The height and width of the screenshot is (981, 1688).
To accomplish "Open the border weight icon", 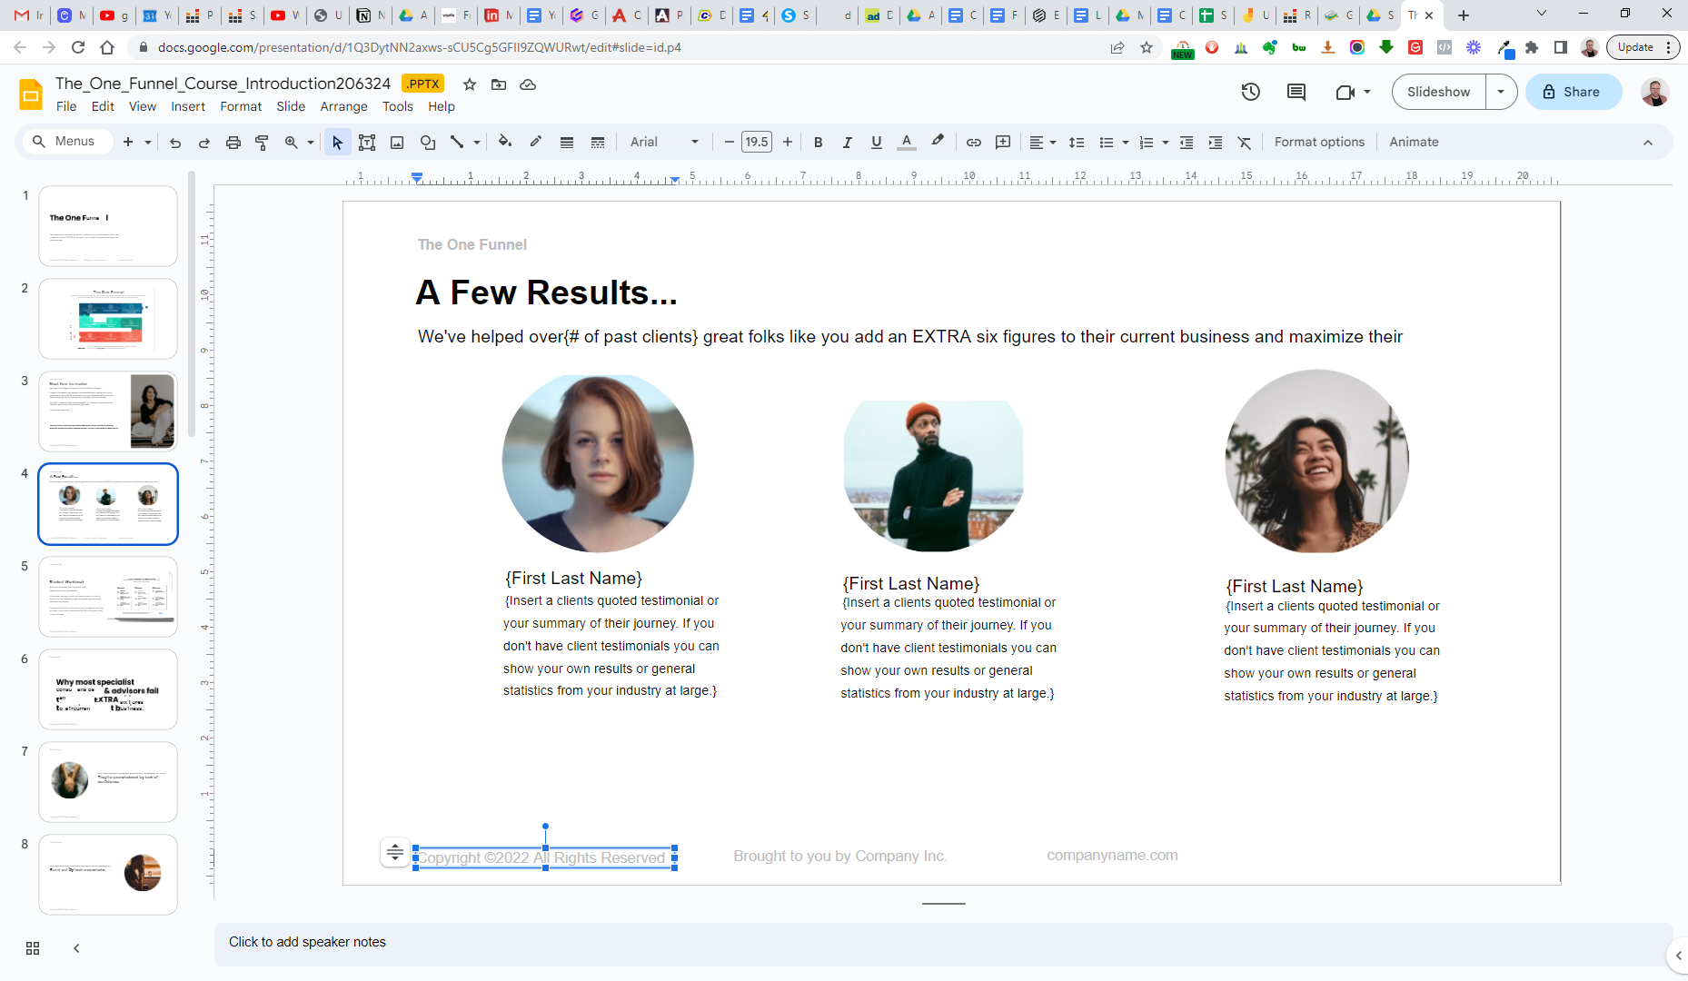I will click(x=567, y=143).
